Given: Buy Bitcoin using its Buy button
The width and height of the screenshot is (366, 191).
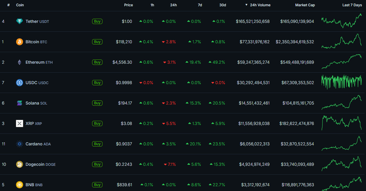Looking at the screenshot, I should [x=97, y=42].
